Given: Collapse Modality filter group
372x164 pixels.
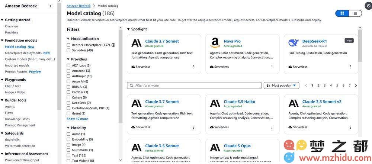Looking at the screenshot, I should [68, 128].
